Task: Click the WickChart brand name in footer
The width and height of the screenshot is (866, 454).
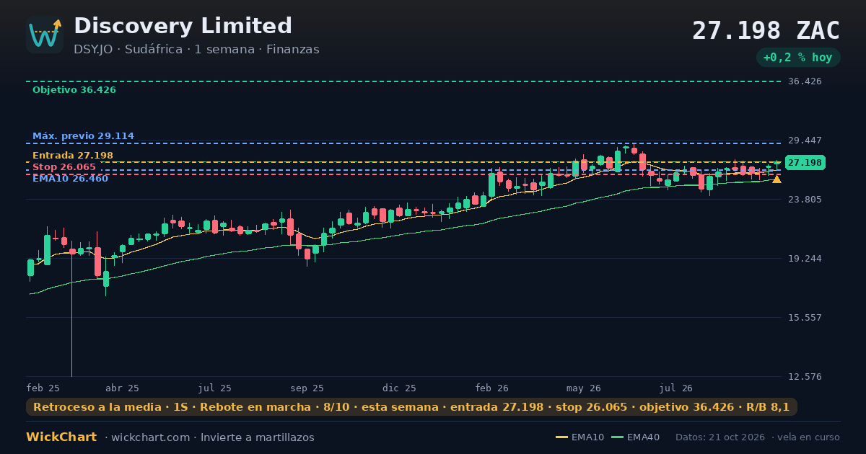Action: [x=61, y=437]
